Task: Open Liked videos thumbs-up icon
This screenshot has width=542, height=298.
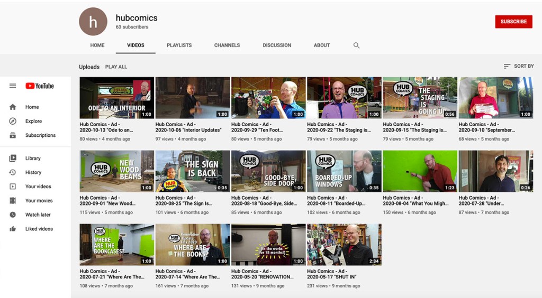Action: pyautogui.click(x=13, y=229)
